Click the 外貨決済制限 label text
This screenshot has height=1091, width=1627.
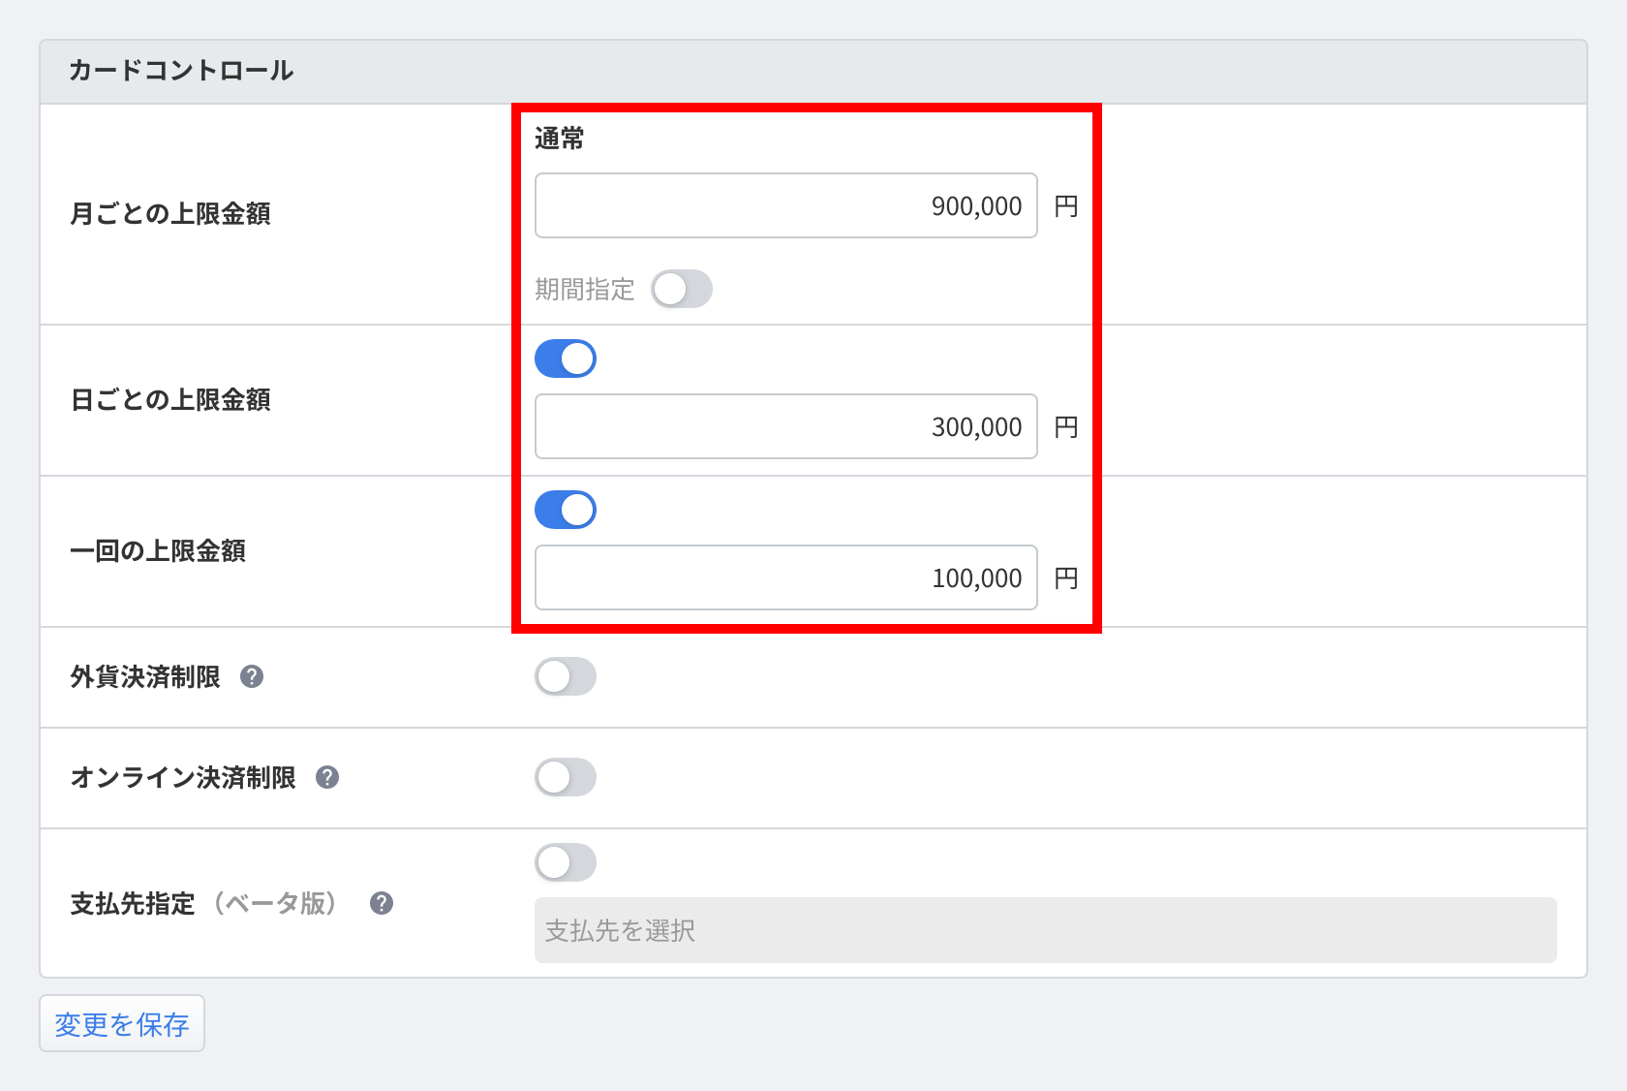145,676
